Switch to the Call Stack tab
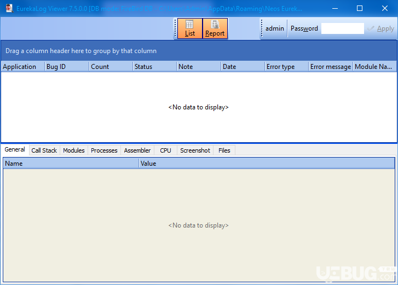The height and width of the screenshot is (285, 398). pyautogui.click(x=44, y=150)
